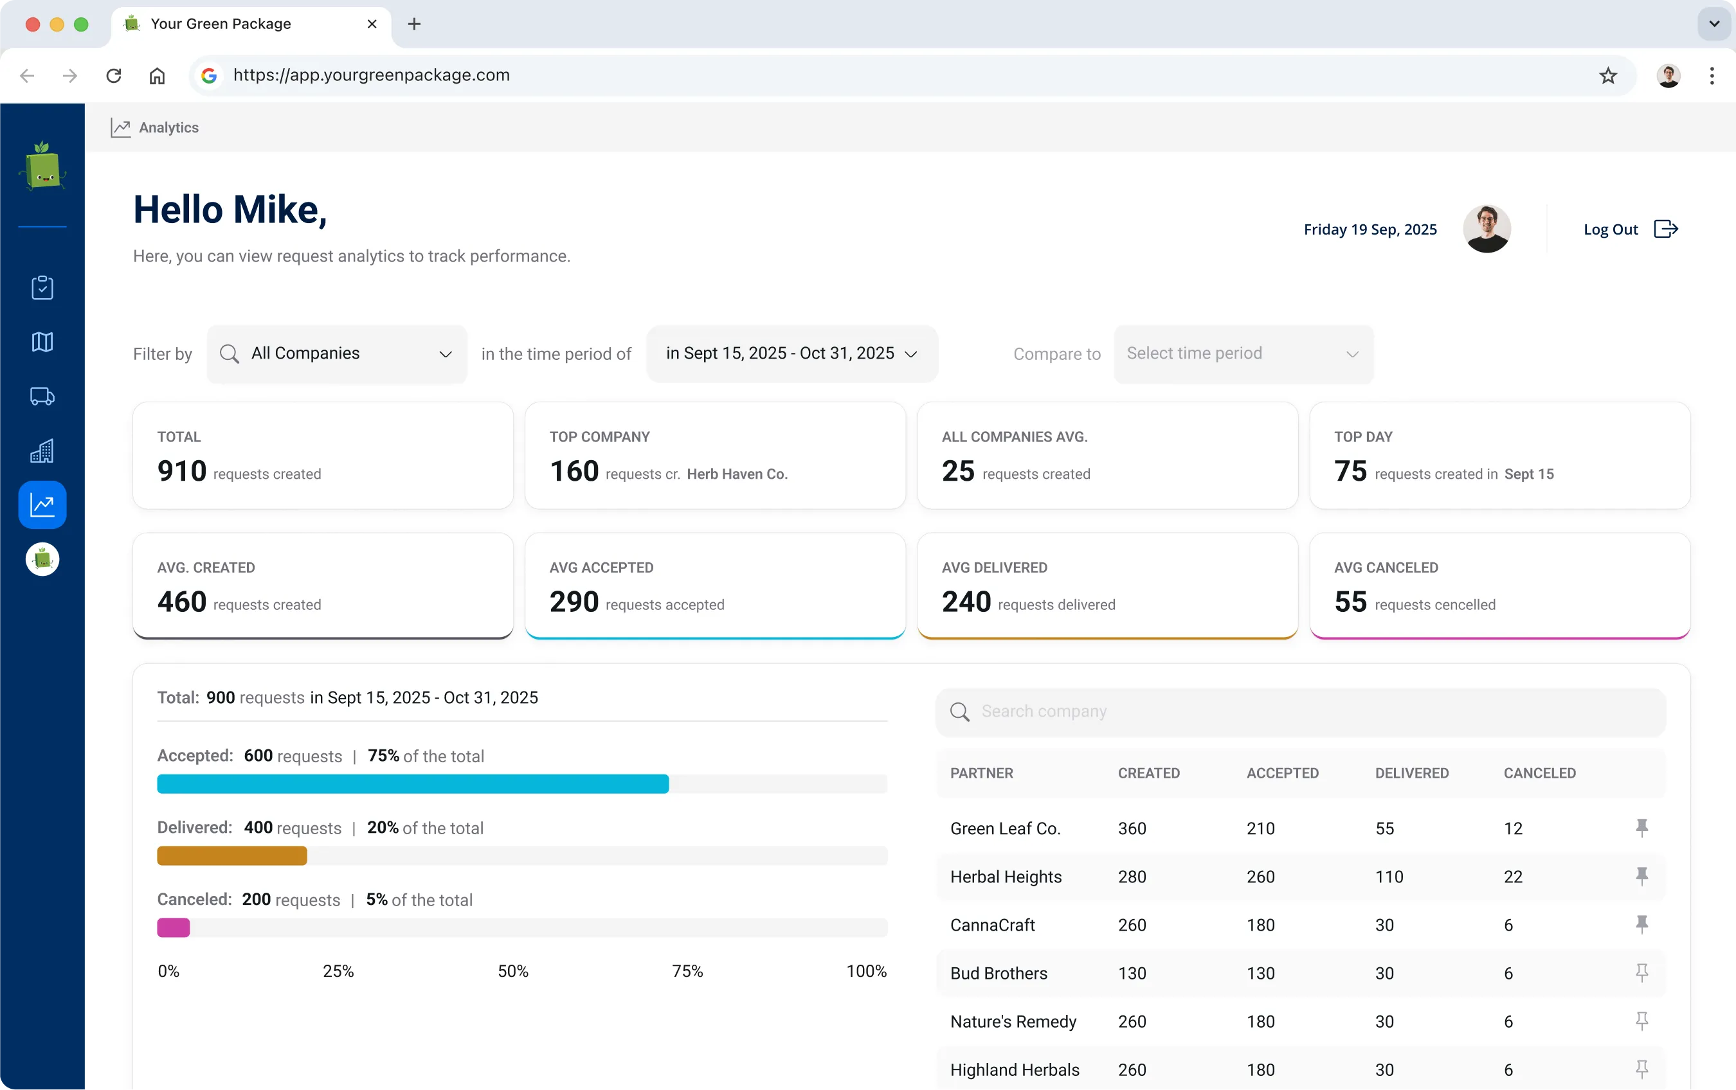Open the All Companies filter dropdown
Screen dimensions: 1736x1090
337,353
